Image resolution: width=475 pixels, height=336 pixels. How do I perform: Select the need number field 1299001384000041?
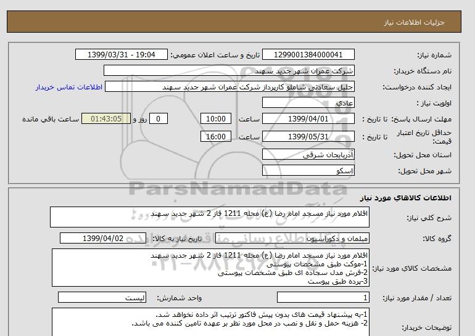[308, 55]
